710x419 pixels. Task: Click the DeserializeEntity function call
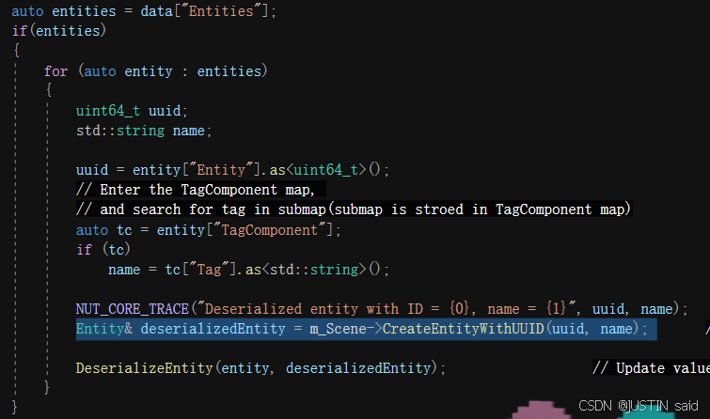tap(144, 368)
